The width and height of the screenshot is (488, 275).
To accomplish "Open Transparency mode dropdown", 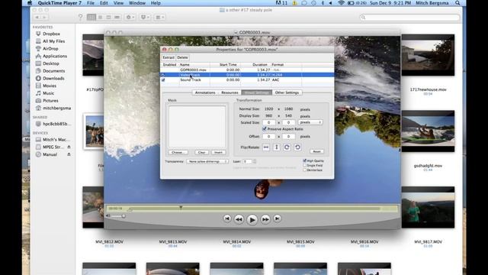I will click(x=207, y=161).
